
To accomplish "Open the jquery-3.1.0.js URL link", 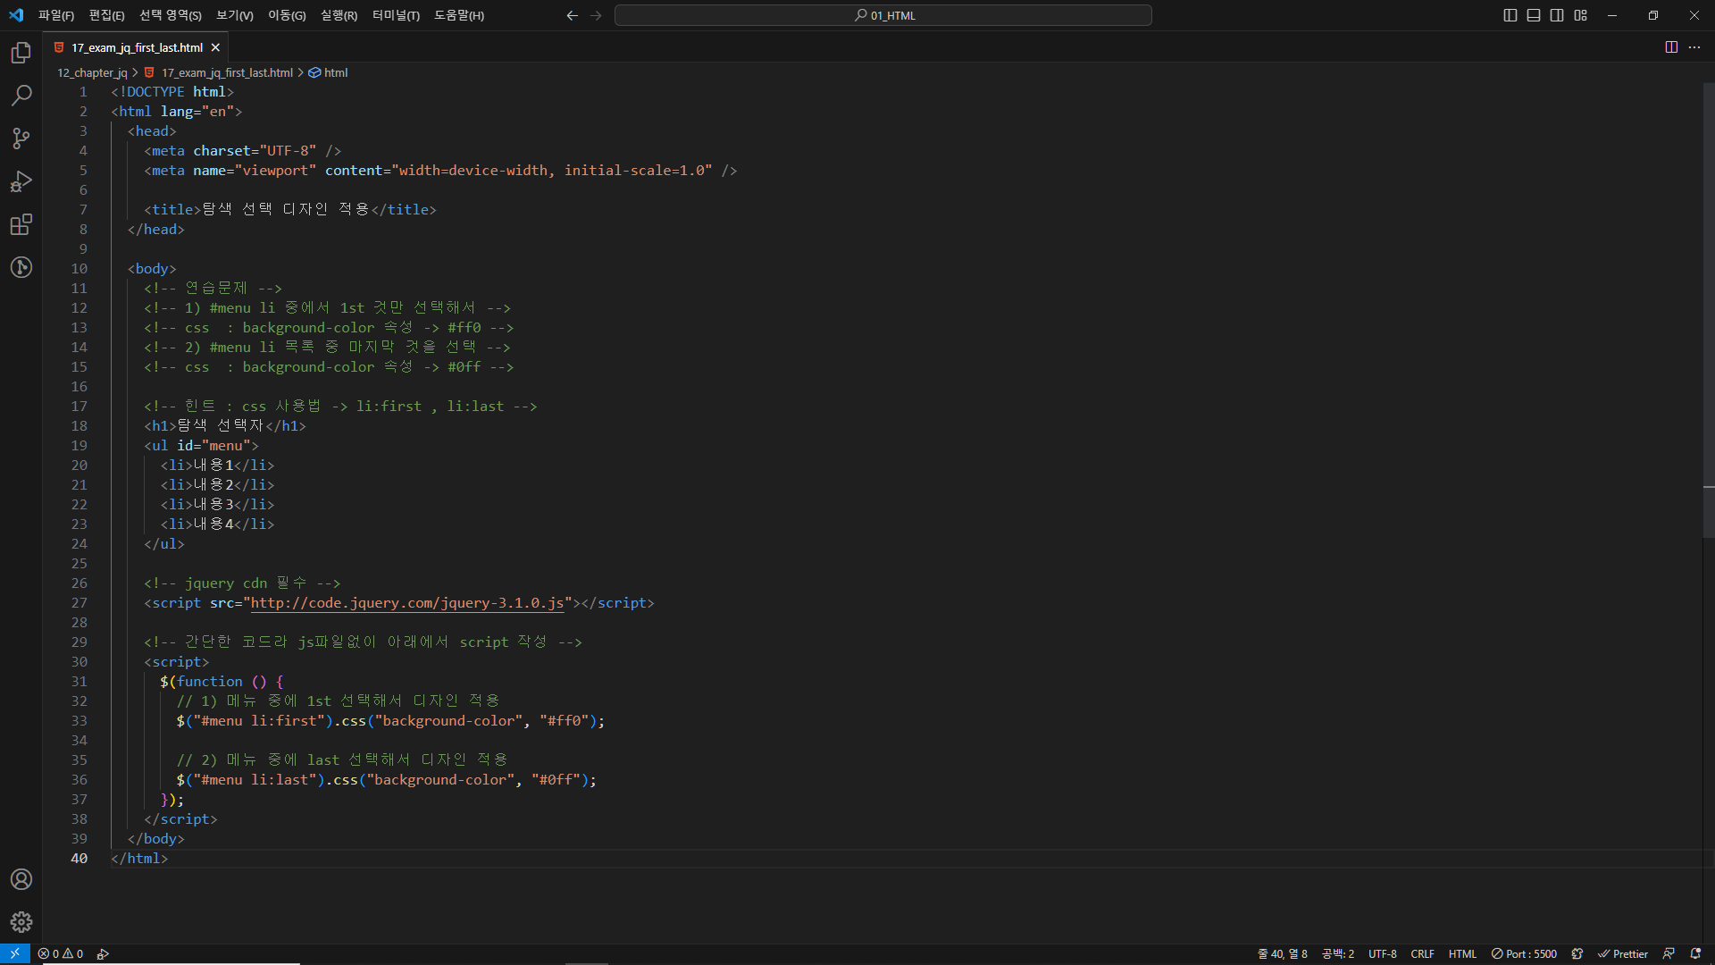I will pyautogui.click(x=406, y=603).
